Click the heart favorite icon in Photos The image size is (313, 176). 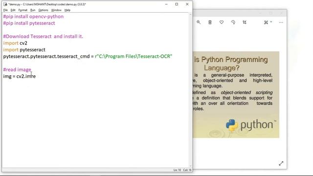click(222, 22)
